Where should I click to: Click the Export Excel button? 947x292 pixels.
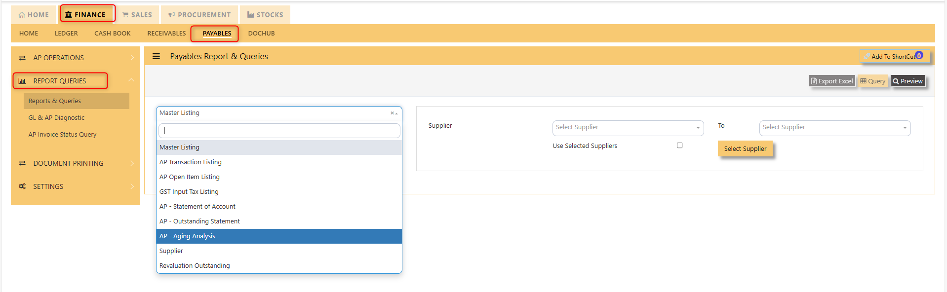(832, 81)
